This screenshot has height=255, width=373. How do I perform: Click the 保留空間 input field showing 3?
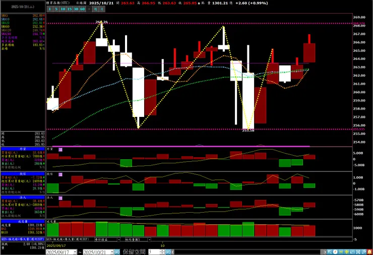pos(154,252)
